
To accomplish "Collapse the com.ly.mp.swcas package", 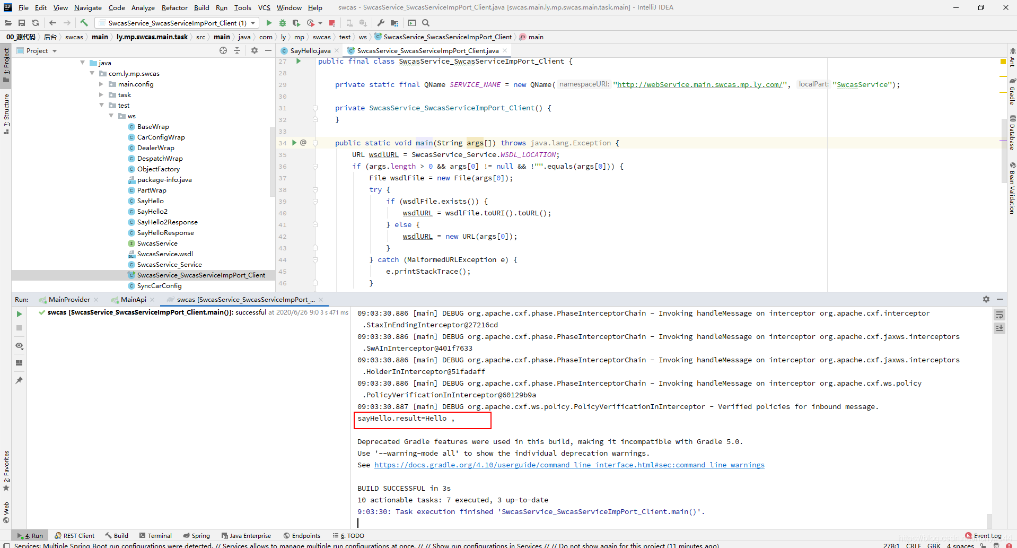I will [x=92, y=73].
